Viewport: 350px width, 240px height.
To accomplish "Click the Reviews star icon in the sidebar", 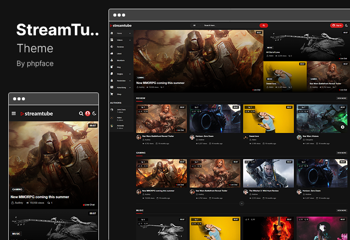I will [112, 47].
